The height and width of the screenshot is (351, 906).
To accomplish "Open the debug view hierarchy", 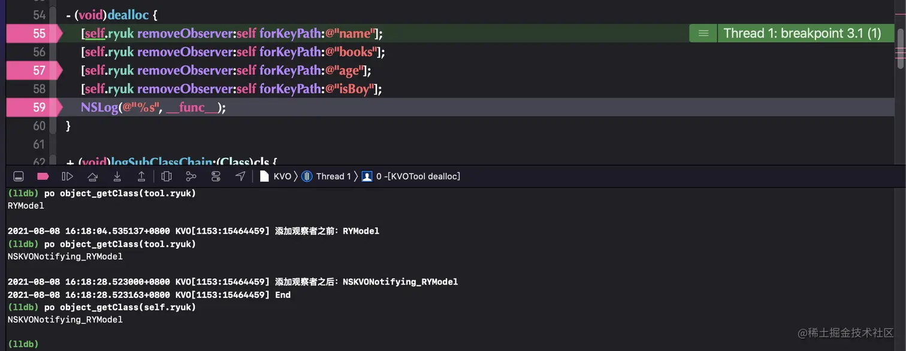I will click(167, 176).
